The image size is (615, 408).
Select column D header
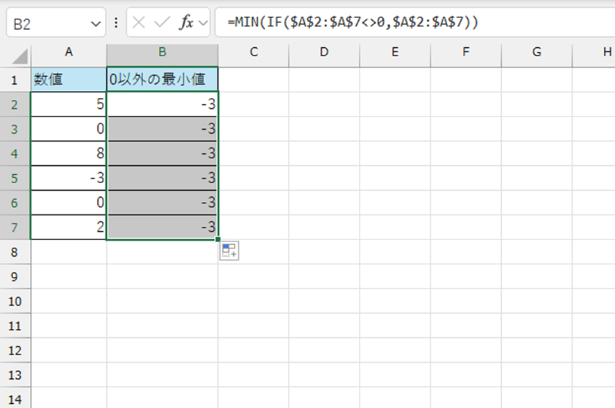(323, 52)
